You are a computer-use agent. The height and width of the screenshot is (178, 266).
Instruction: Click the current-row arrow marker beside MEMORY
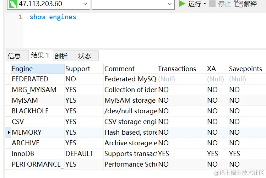point(9,133)
